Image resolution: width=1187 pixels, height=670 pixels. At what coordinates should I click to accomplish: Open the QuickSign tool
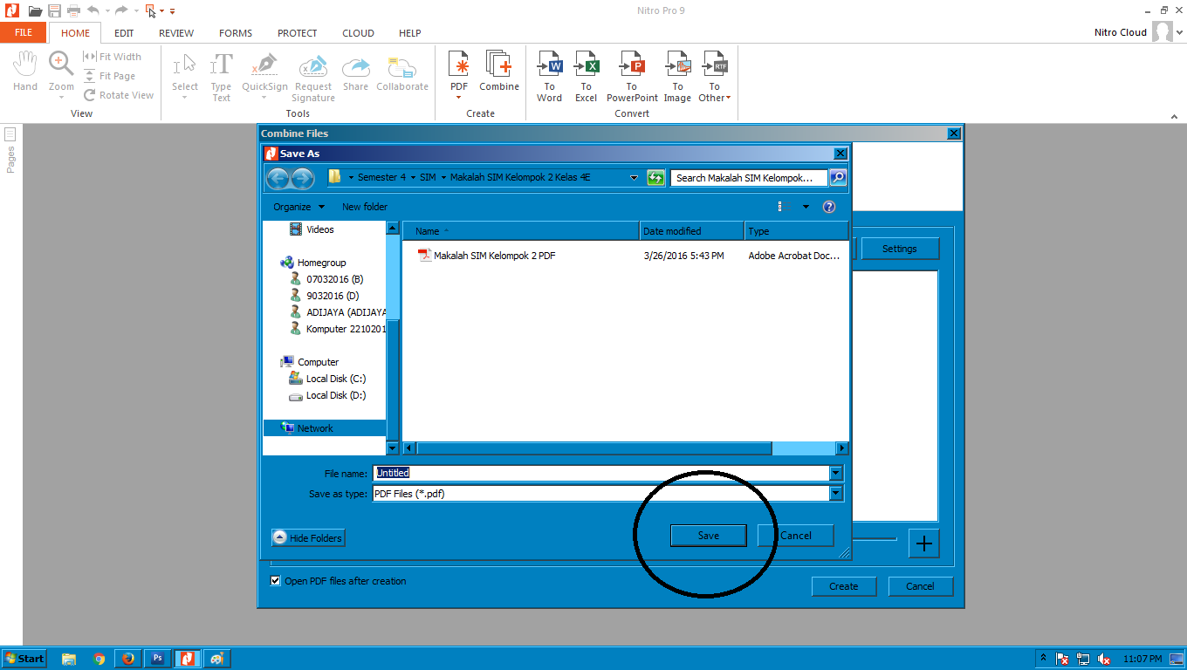[x=264, y=74]
